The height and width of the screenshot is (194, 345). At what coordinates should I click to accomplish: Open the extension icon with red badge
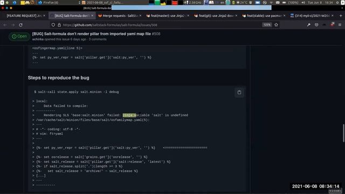(332, 24)
